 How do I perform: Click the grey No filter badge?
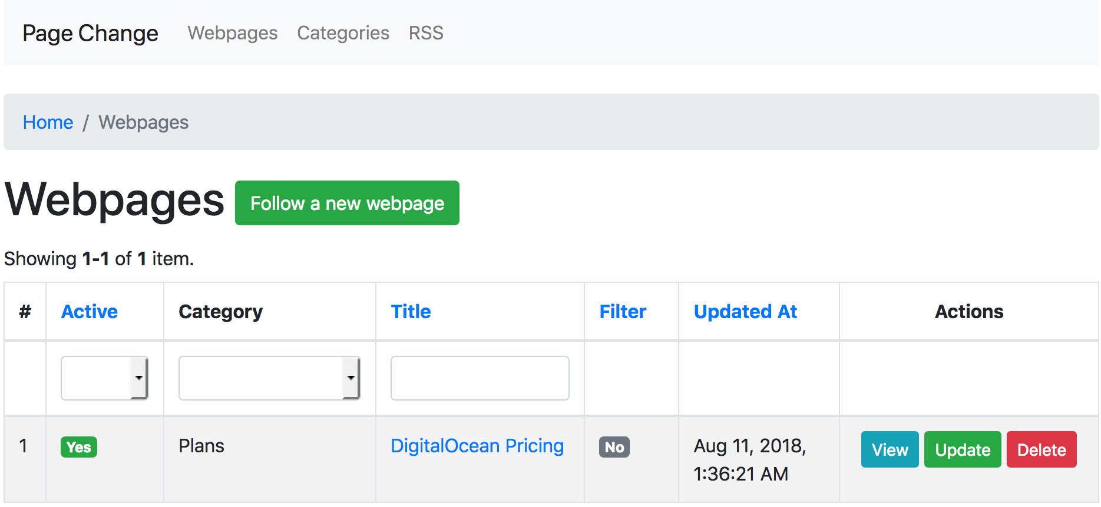click(614, 447)
